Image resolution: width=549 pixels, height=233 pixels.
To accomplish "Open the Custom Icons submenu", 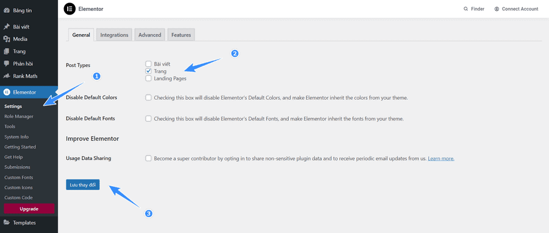I will pyautogui.click(x=18, y=187).
